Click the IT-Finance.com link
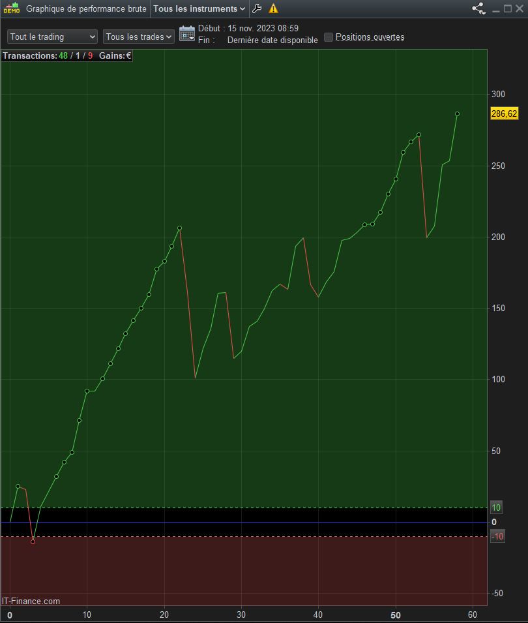 click(x=31, y=601)
